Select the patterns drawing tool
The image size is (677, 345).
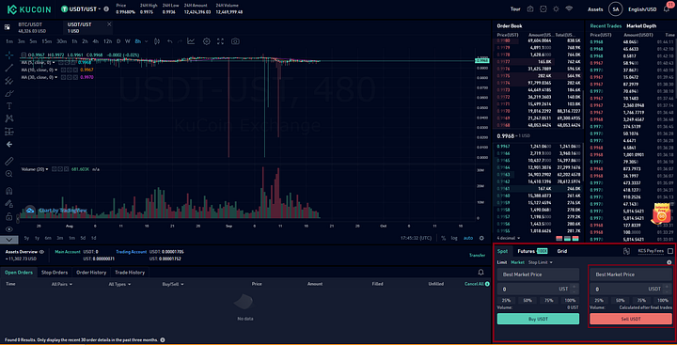[x=9, y=118]
